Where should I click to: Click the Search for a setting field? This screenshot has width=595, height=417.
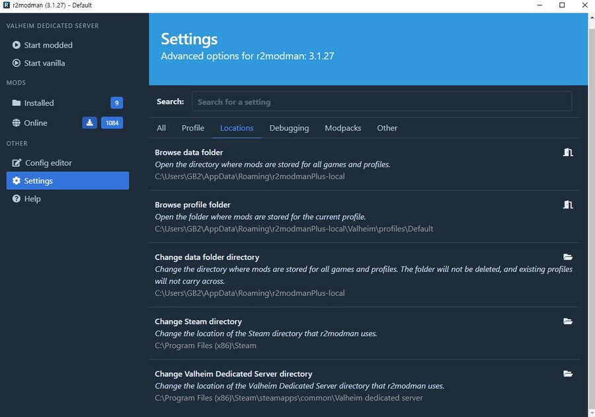381,102
